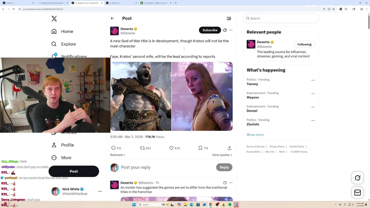Open Windows Start menu
The width and height of the screenshot is (370, 208).
tap(134, 205)
